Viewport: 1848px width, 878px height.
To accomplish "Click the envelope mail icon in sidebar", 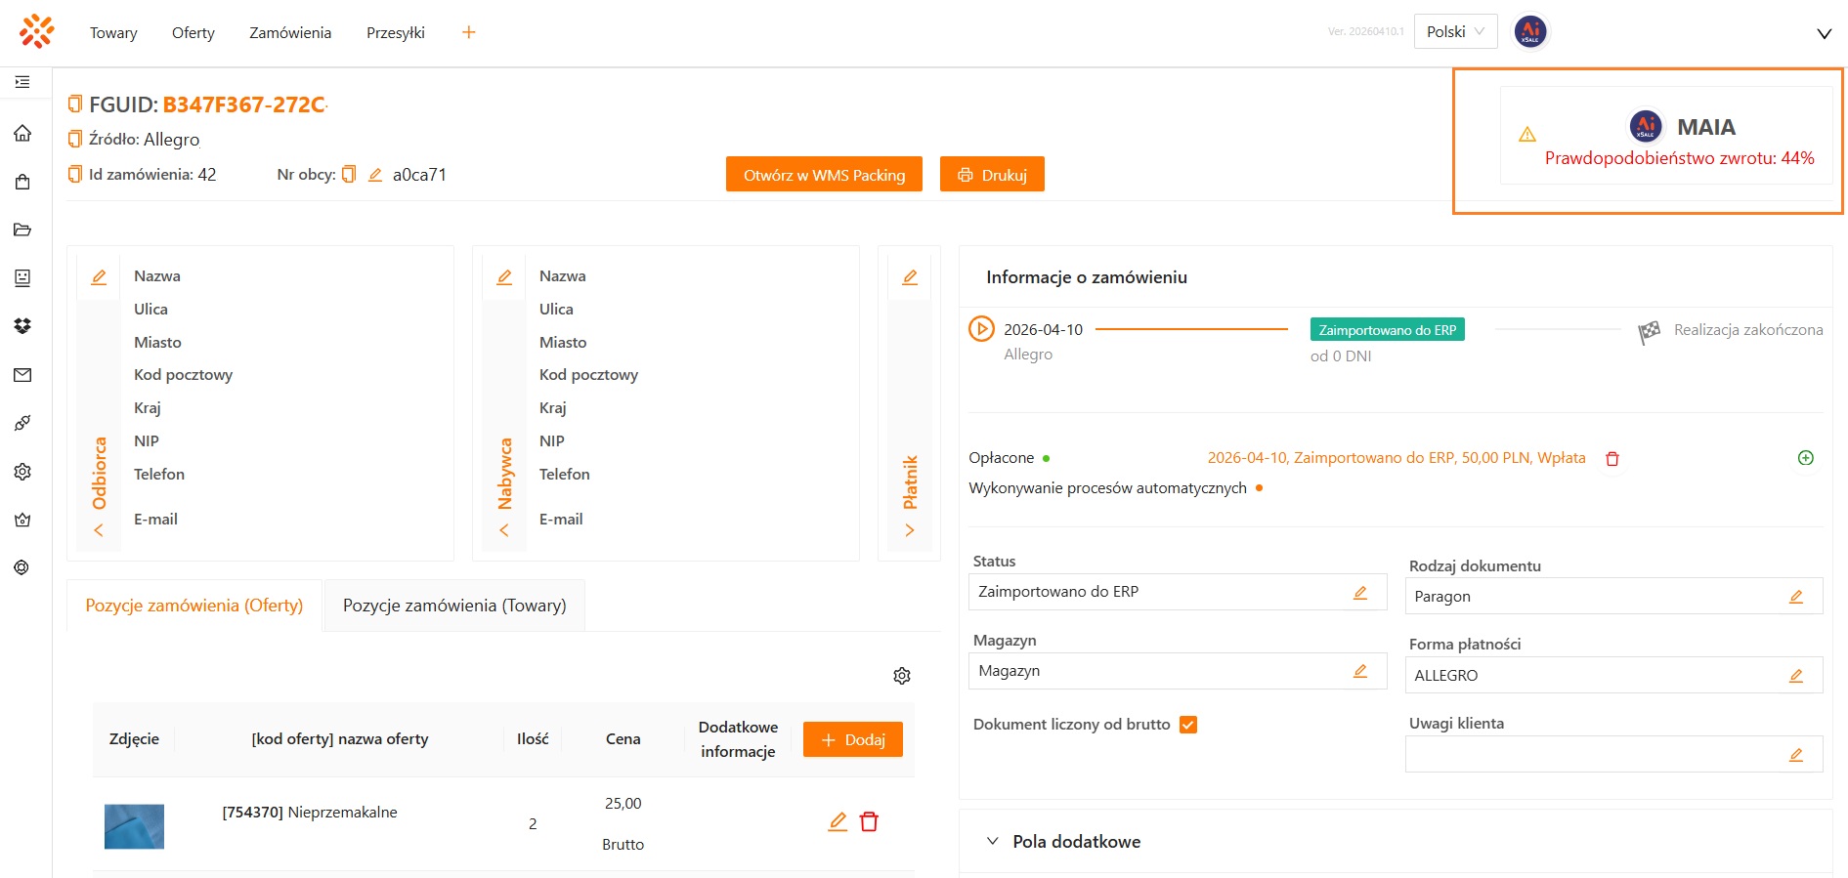I will (22, 375).
